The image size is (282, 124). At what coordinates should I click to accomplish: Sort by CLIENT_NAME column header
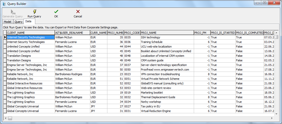pos(31,33)
